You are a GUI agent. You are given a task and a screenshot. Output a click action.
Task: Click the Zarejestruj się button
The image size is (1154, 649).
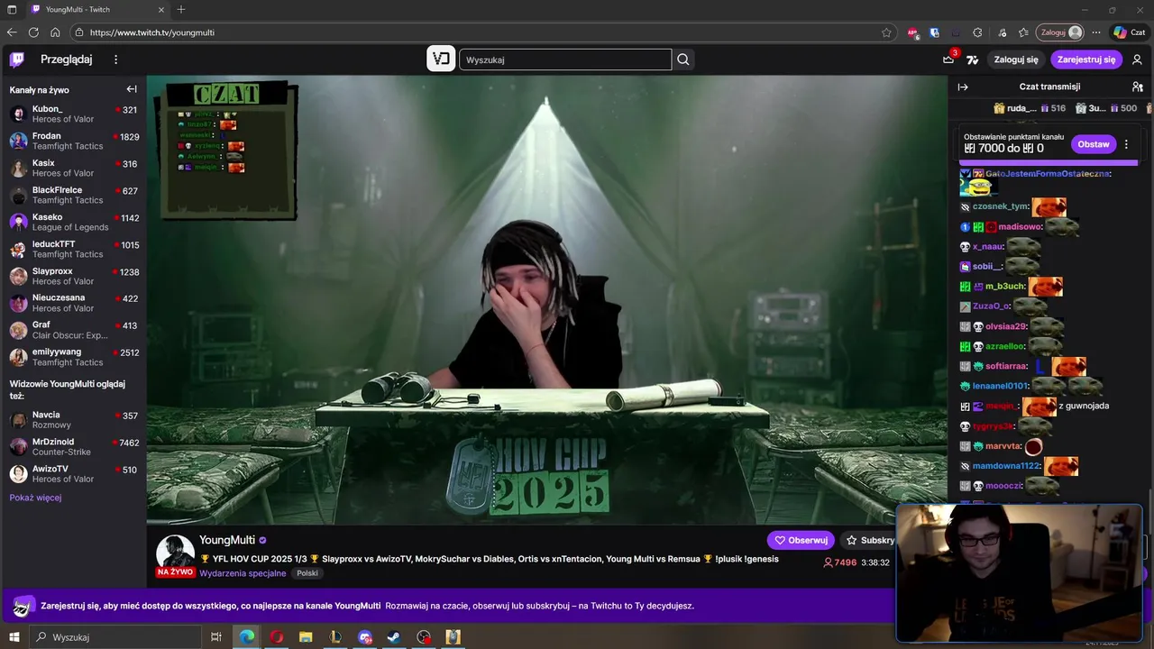pyautogui.click(x=1086, y=59)
